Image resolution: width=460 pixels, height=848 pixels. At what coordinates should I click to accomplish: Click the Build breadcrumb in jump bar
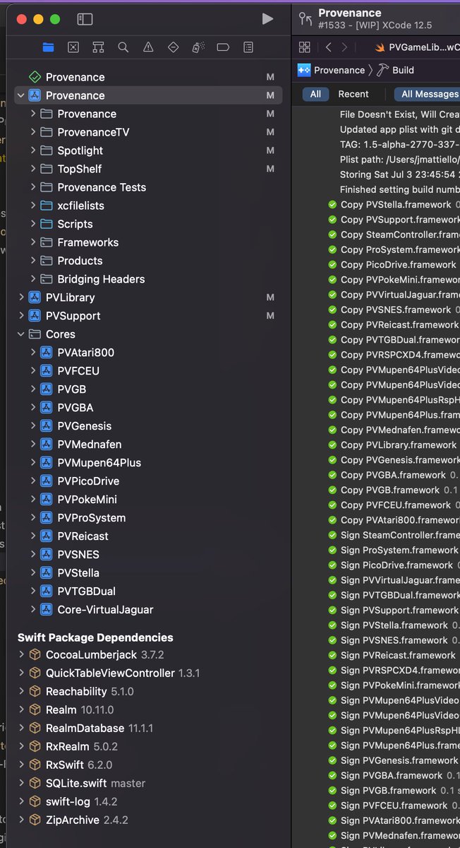pos(395,70)
